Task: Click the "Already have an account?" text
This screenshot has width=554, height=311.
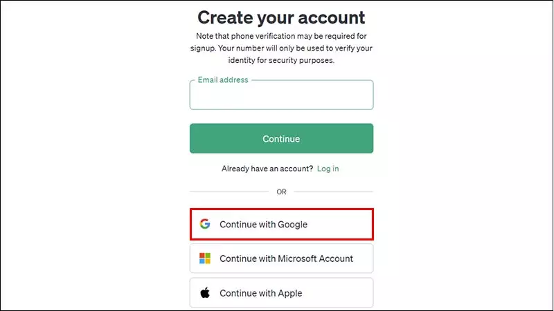Action: 267,169
